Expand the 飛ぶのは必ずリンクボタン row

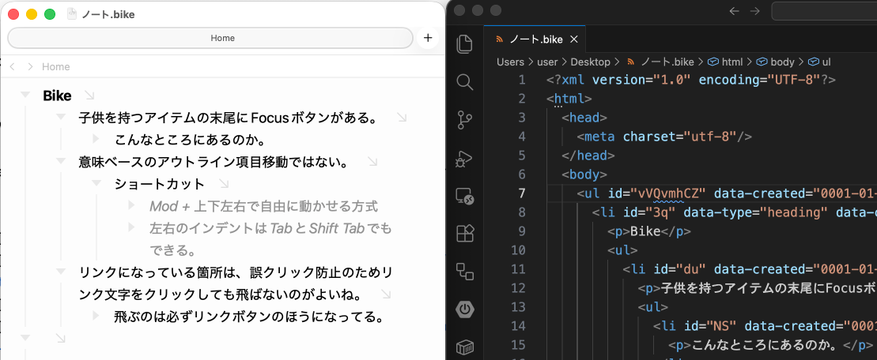(x=96, y=316)
